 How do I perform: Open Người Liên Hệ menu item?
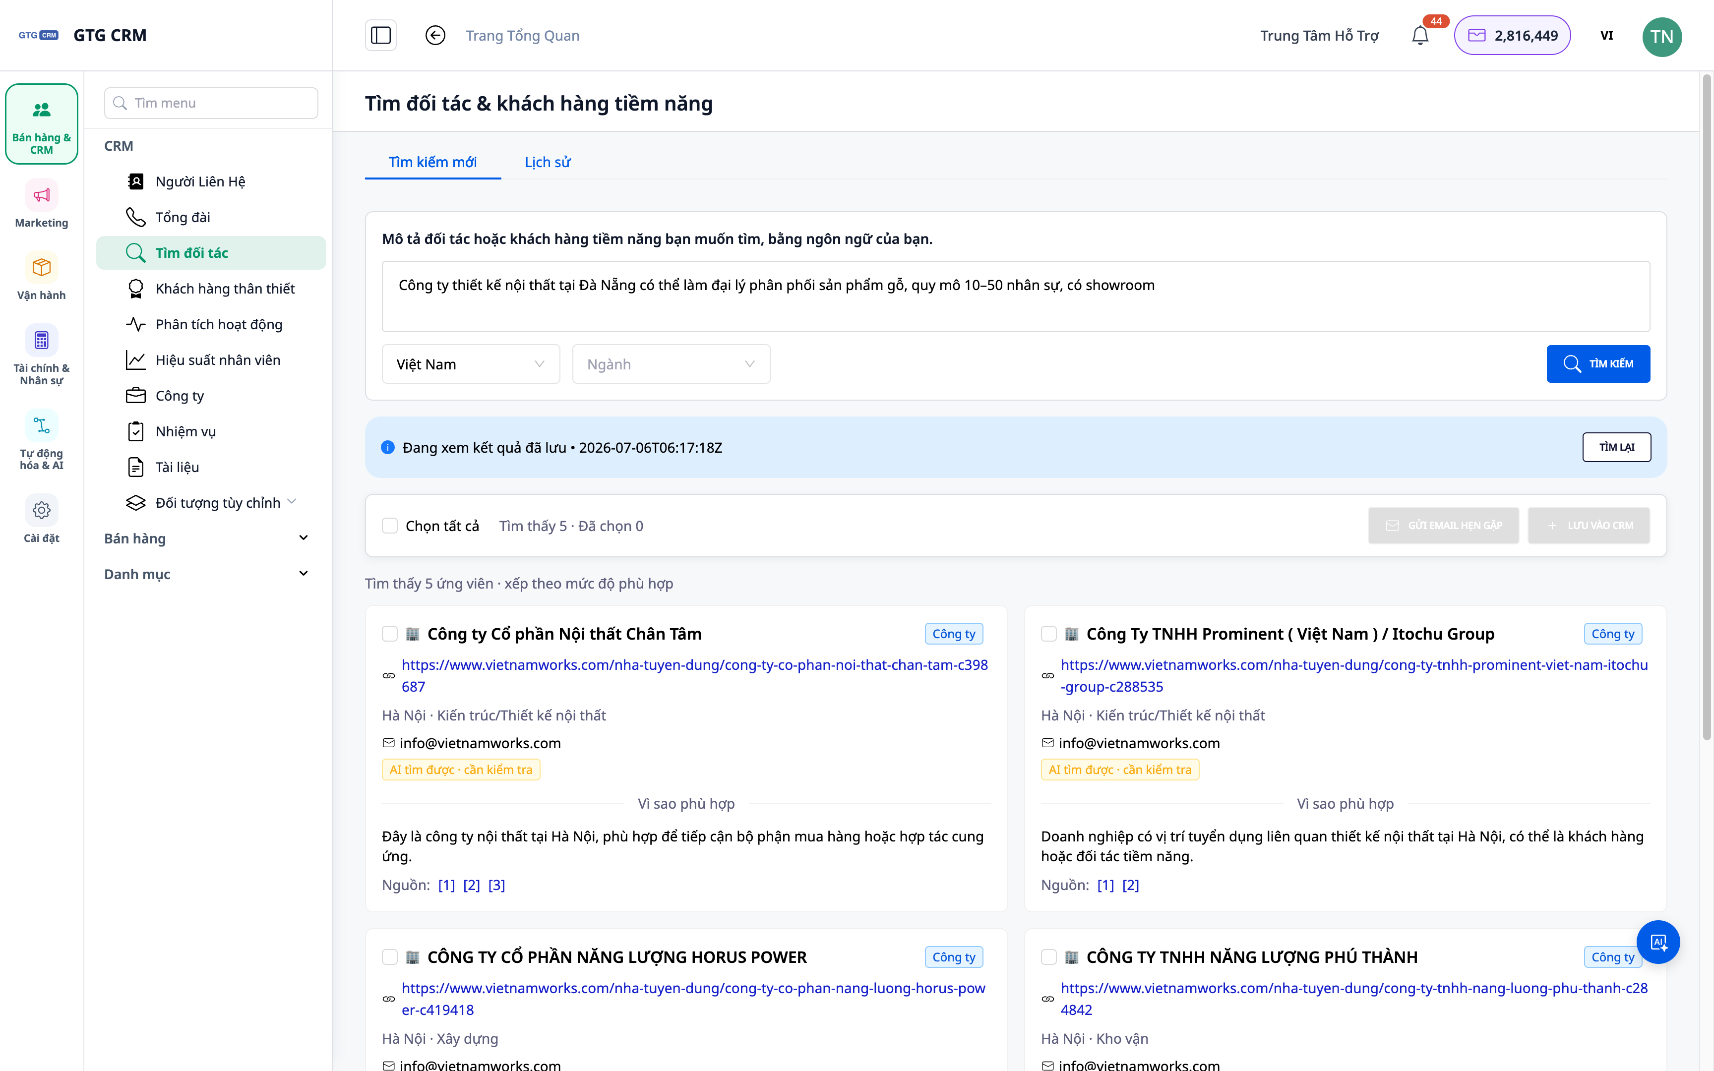coord(211,181)
